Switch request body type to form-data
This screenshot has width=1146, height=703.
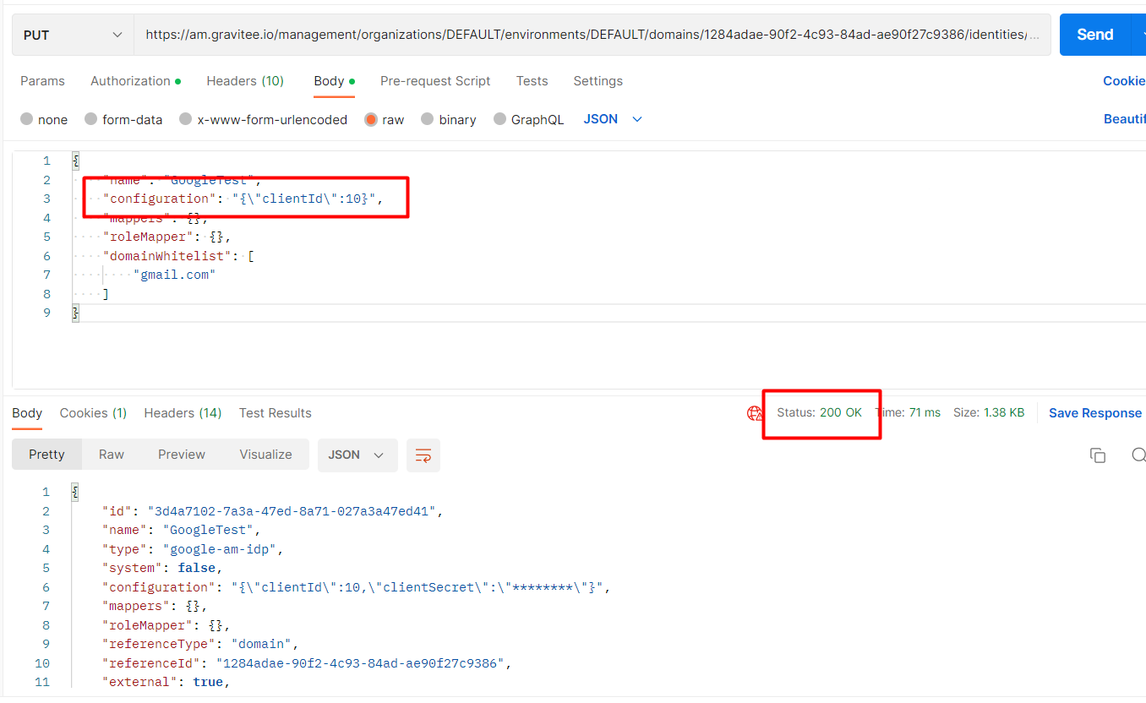point(123,119)
